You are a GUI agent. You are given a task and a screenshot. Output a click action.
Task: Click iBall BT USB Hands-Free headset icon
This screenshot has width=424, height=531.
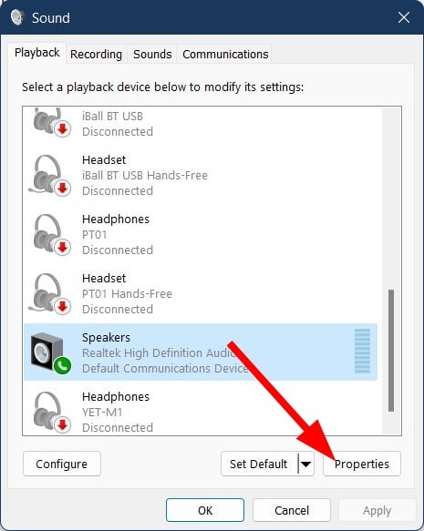pos(50,176)
